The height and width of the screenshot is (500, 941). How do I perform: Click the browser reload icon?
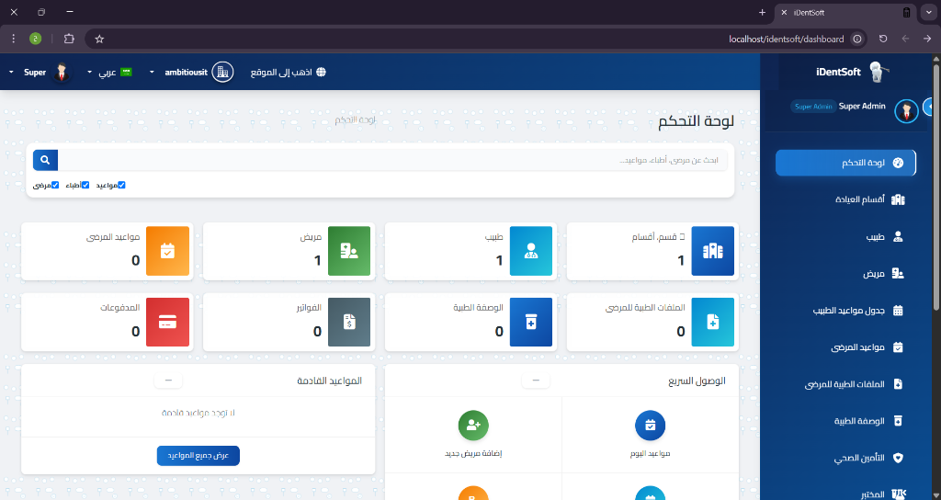[883, 39]
